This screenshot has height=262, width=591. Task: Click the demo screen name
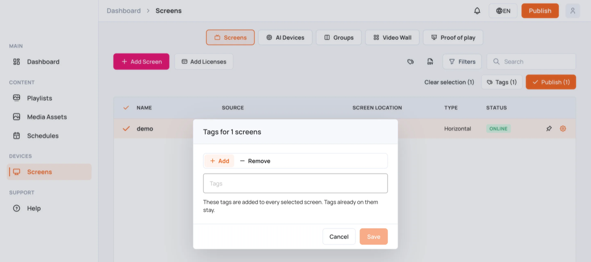pyautogui.click(x=145, y=128)
